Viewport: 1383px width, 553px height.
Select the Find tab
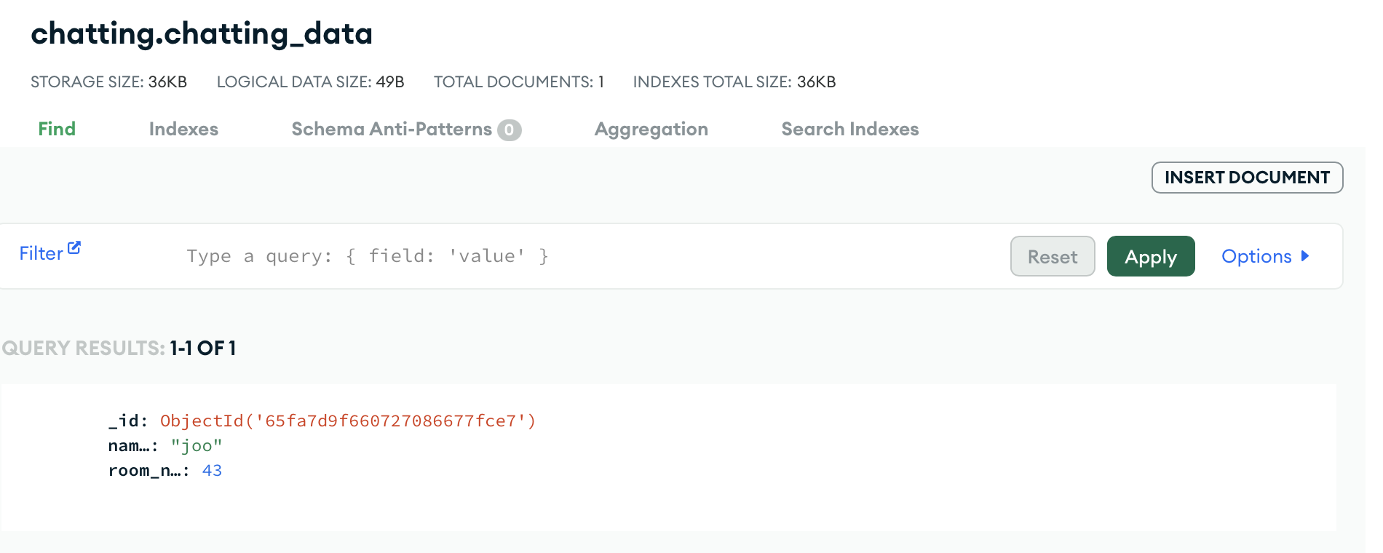pyautogui.click(x=57, y=129)
